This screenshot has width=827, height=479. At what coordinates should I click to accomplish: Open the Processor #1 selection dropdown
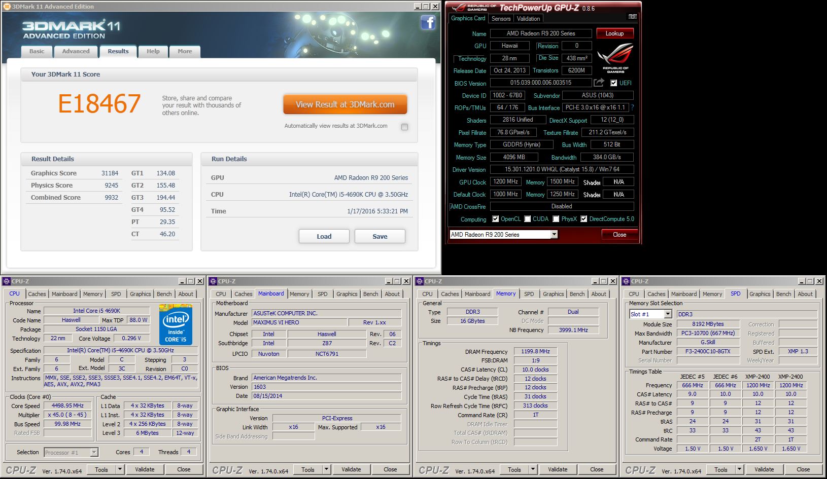tap(94, 452)
